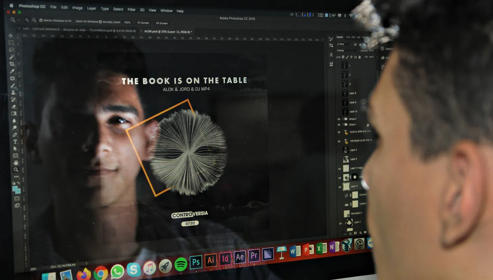
Task: Select the Eraser tool
Action: (x=14, y=106)
